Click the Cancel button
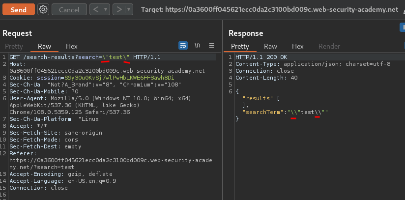The height and width of the screenshot is (200, 405). pyautogui.click(x=69, y=9)
